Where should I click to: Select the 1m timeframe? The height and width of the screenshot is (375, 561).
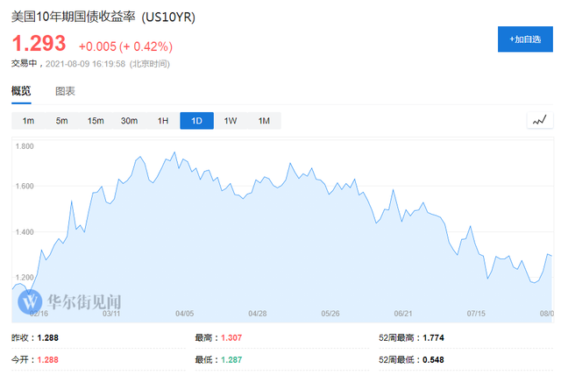point(28,121)
